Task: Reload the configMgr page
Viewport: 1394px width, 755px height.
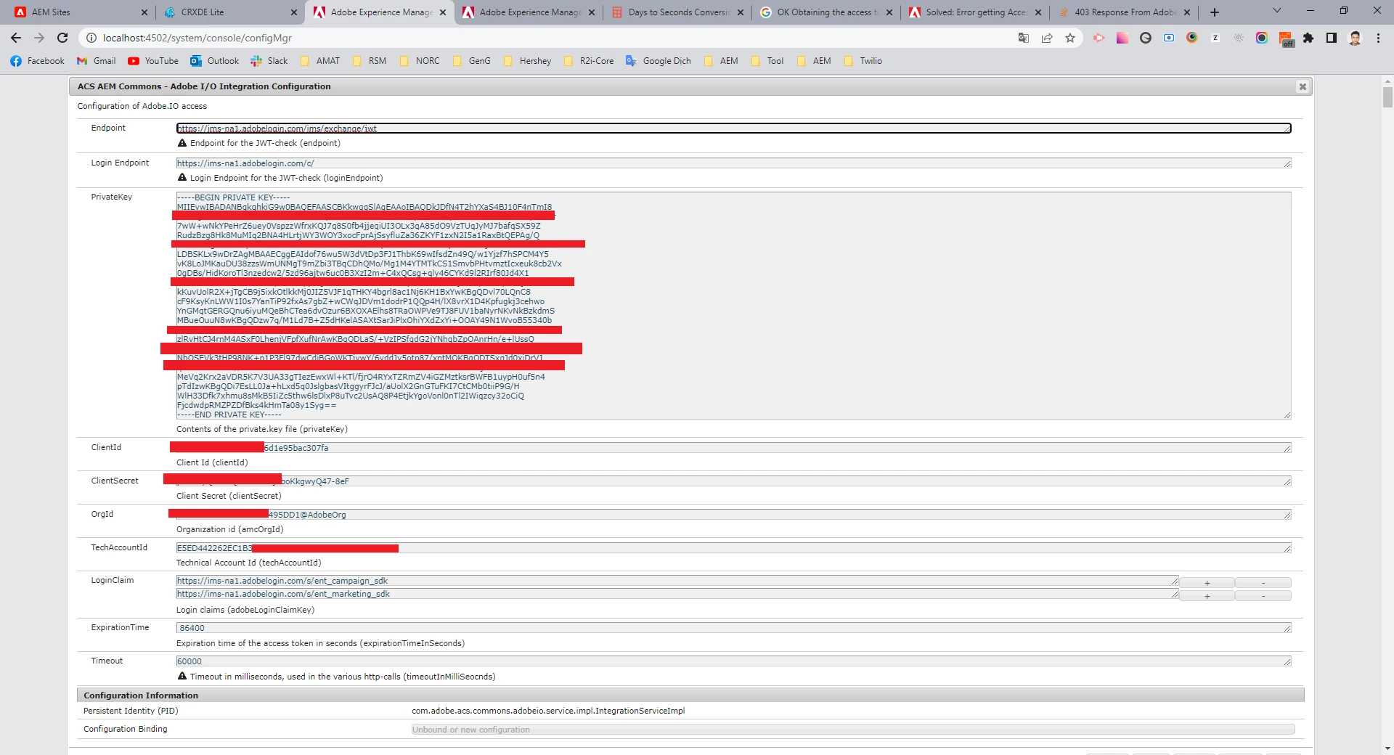Action: pyautogui.click(x=62, y=38)
